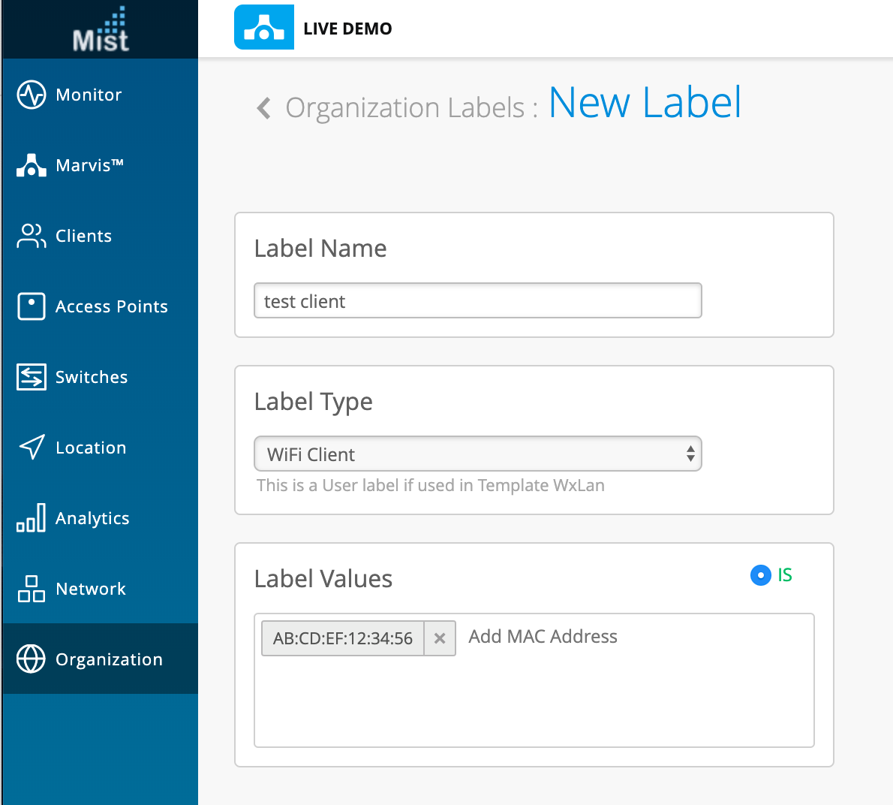Viewport: 893px width, 805px height.
Task: Remove the AB:CD:EF:12:34:56 MAC tag
Action: [x=440, y=638]
